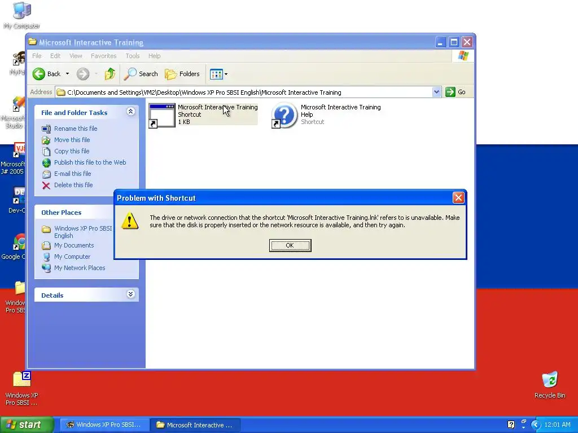Click the E-mail envelope icon
The height and width of the screenshot is (433, 578).
[46, 174]
